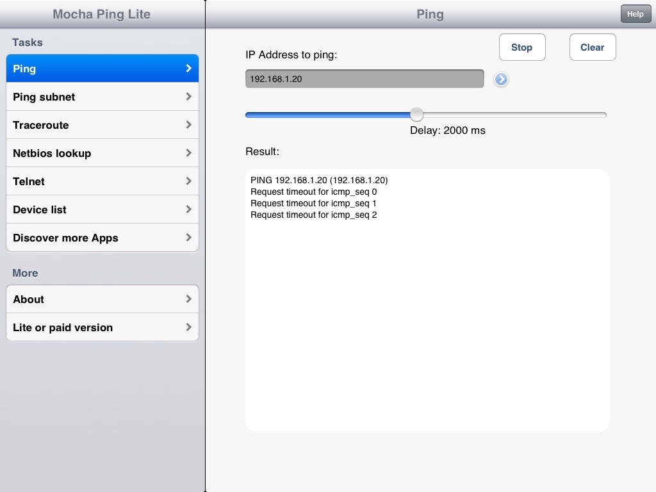Click the 'Tasks' section header

point(27,42)
